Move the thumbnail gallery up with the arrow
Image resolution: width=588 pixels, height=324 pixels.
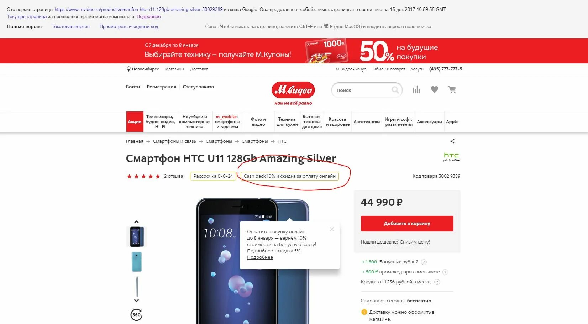136,222
